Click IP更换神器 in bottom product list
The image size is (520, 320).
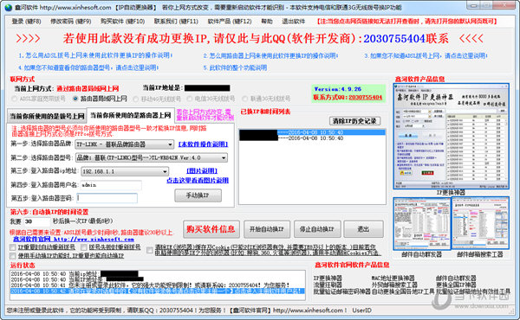coord(328,278)
